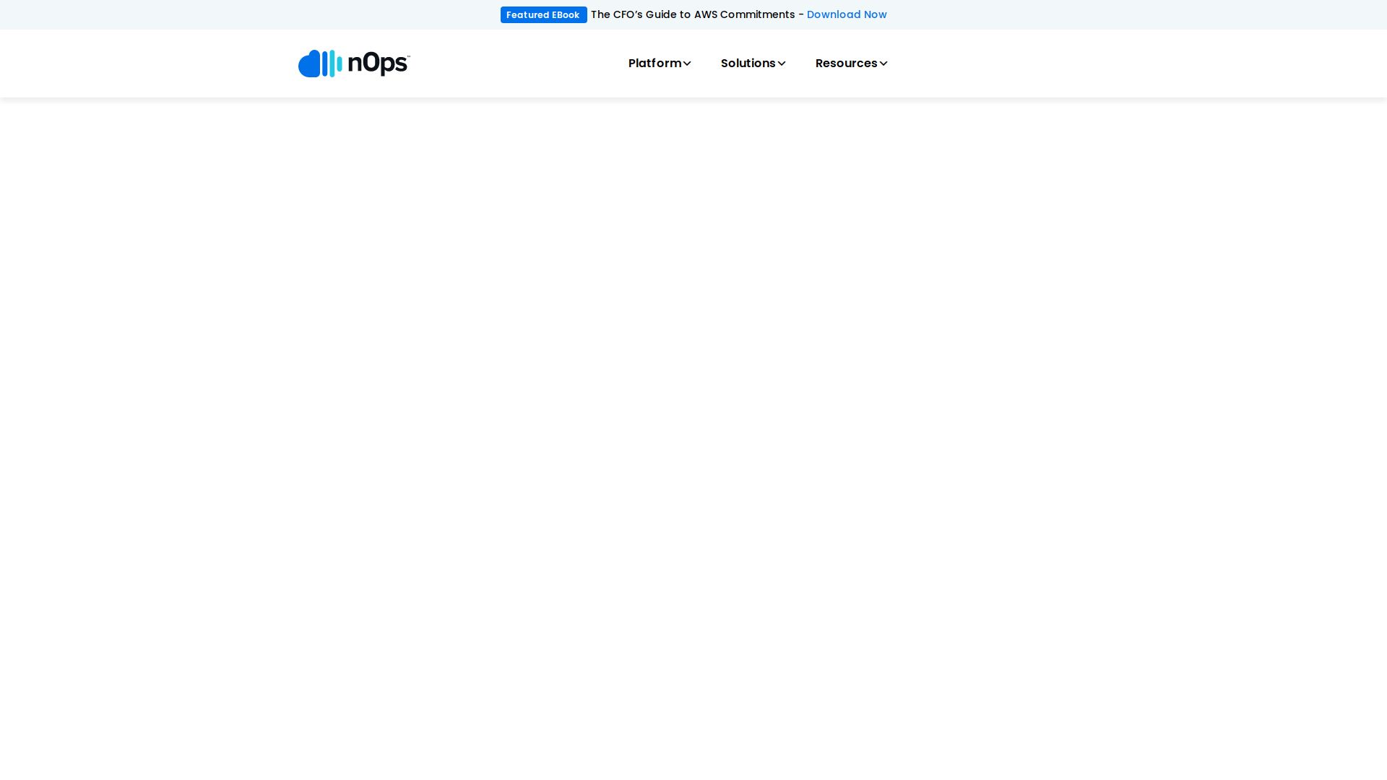The height and width of the screenshot is (780, 1387).
Task: Click announcement banner area left of Featured EBook
Action: point(253,15)
